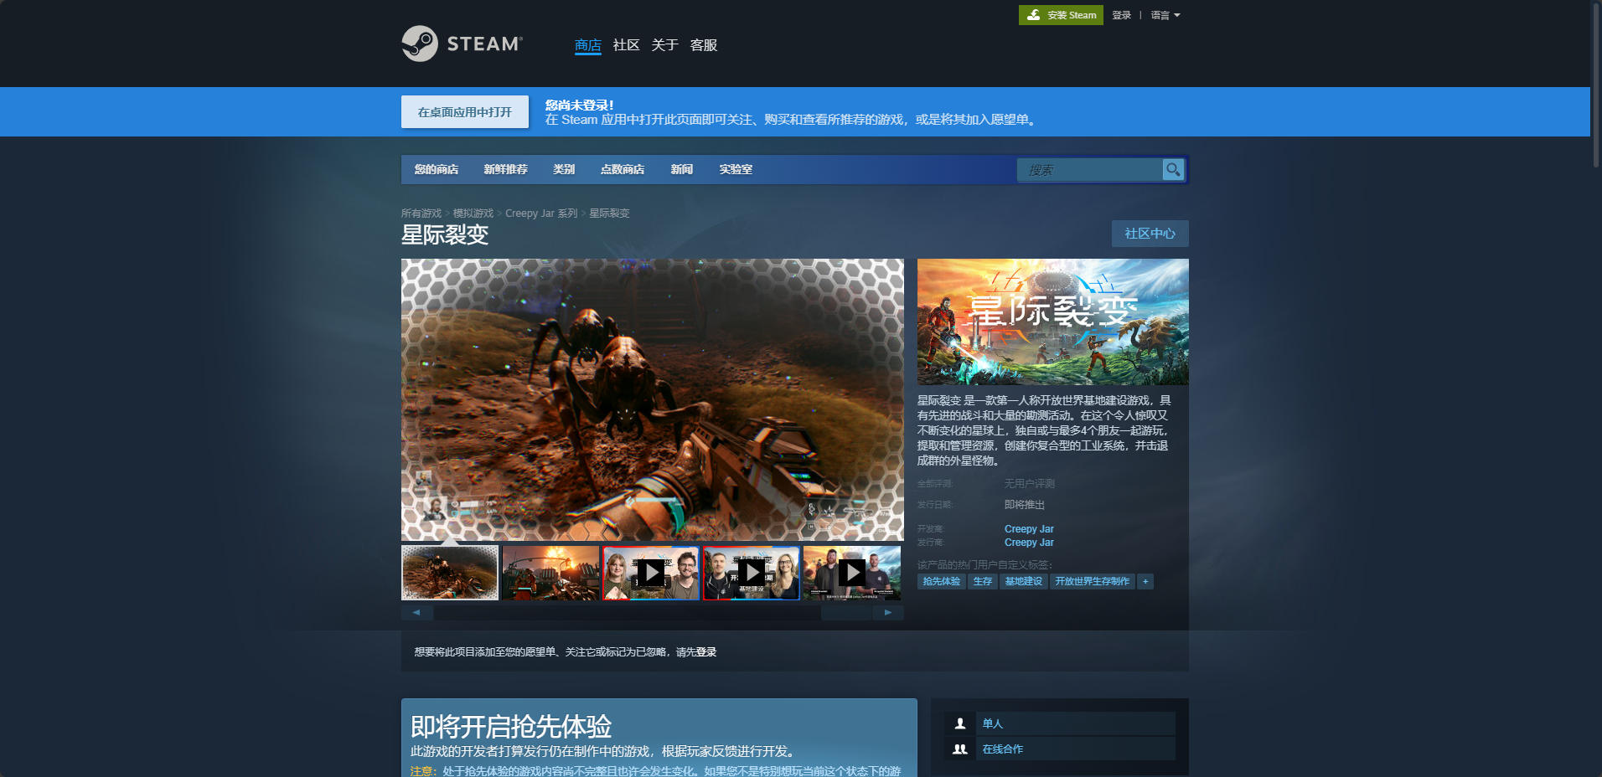Go to the 商店 top menu
The image size is (1602, 777).
(588, 45)
